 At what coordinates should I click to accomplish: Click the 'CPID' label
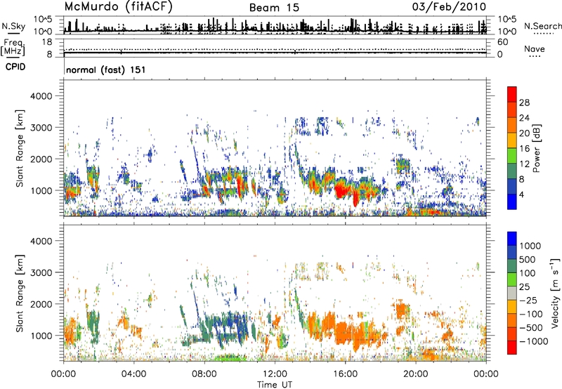15,67
